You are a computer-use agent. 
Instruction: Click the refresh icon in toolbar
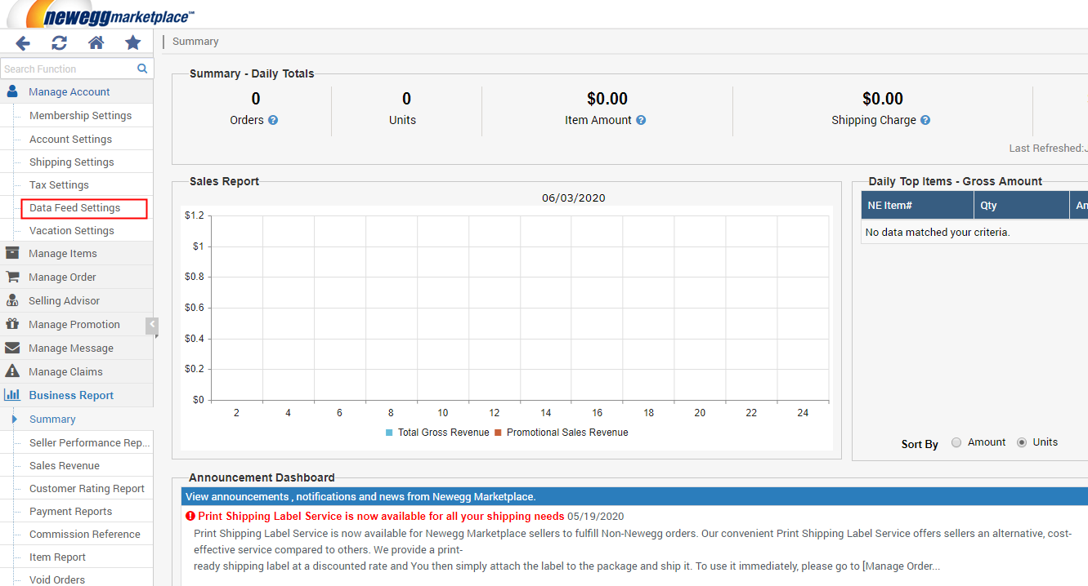(x=60, y=43)
